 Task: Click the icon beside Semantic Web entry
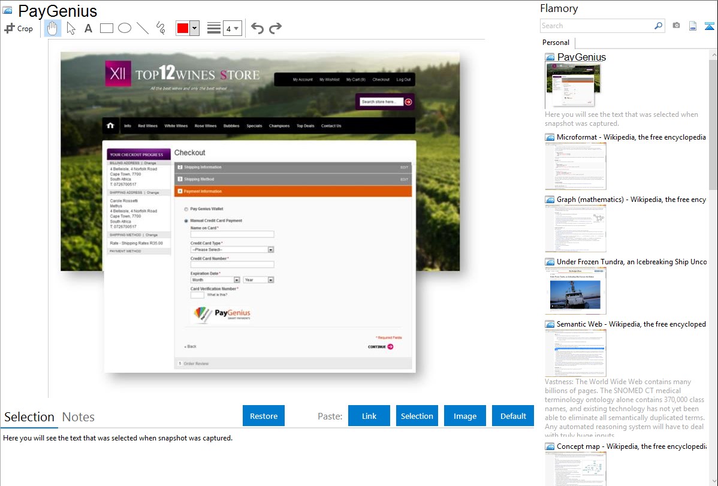(550, 324)
